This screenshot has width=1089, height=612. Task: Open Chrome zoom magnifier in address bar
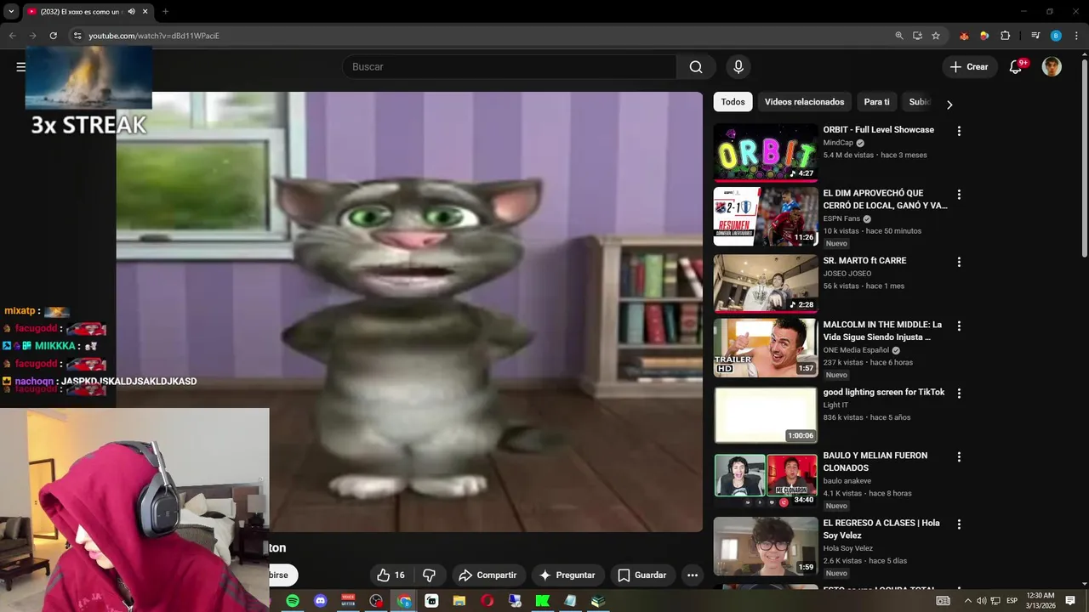pos(899,36)
